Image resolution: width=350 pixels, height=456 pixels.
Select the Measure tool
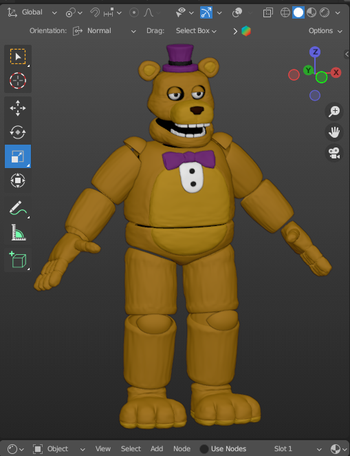pyautogui.click(x=18, y=232)
